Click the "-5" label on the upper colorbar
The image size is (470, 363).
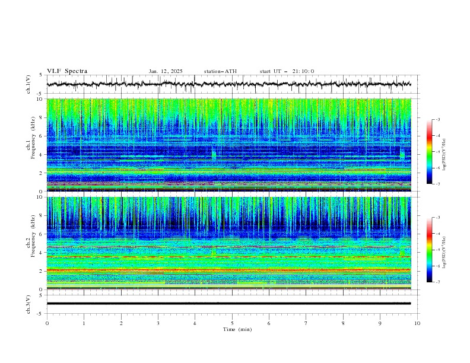[437, 152]
